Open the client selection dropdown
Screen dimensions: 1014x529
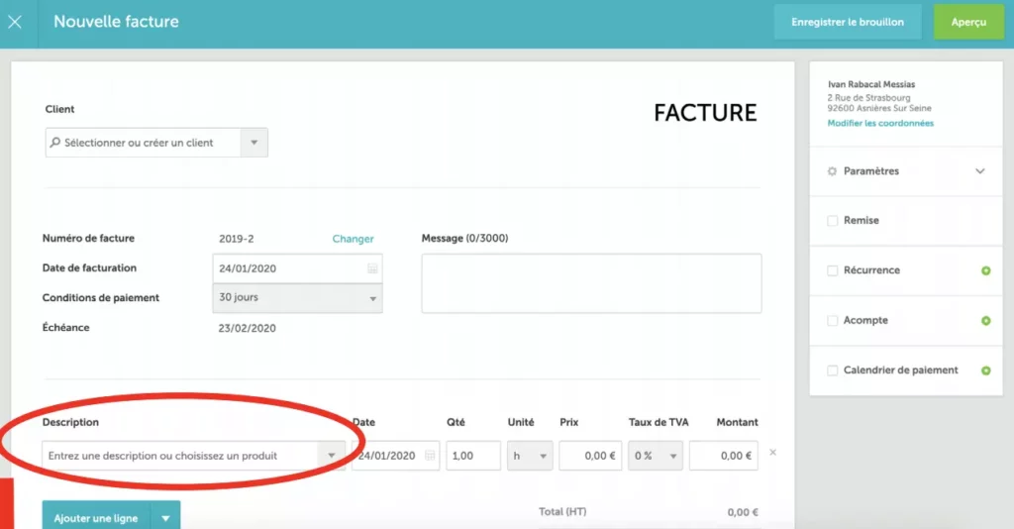pos(254,143)
